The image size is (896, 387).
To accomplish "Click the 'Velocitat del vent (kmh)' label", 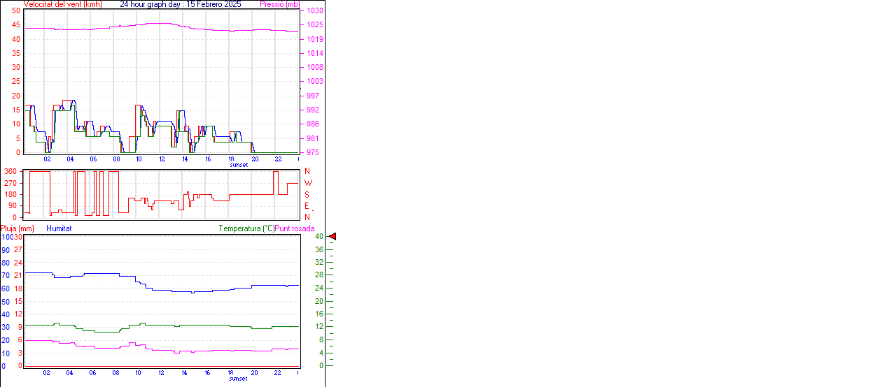I will click(x=63, y=4).
